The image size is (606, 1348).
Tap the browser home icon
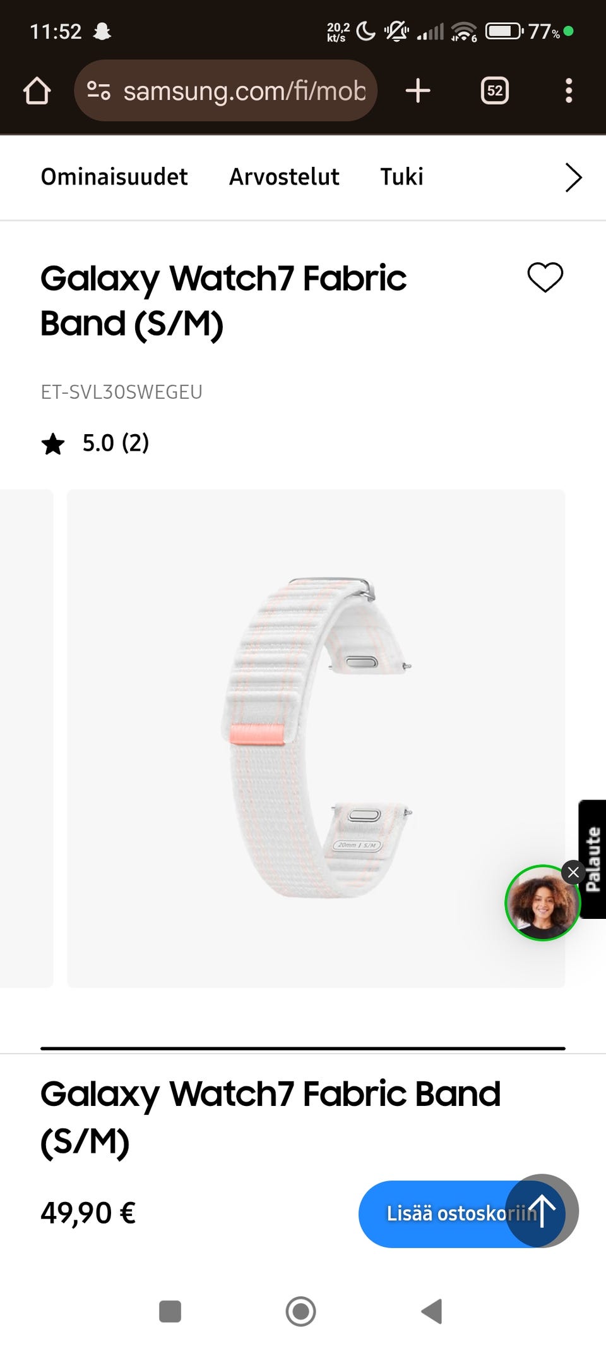pos(37,91)
